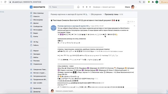
Task: Open Работа in the sidebar
Action: [x=36, y=45]
